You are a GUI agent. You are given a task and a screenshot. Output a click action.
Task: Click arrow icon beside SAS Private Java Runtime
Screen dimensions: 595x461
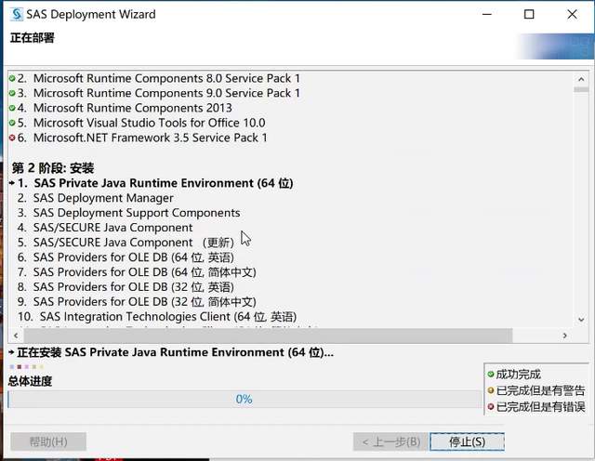(12, 183)
